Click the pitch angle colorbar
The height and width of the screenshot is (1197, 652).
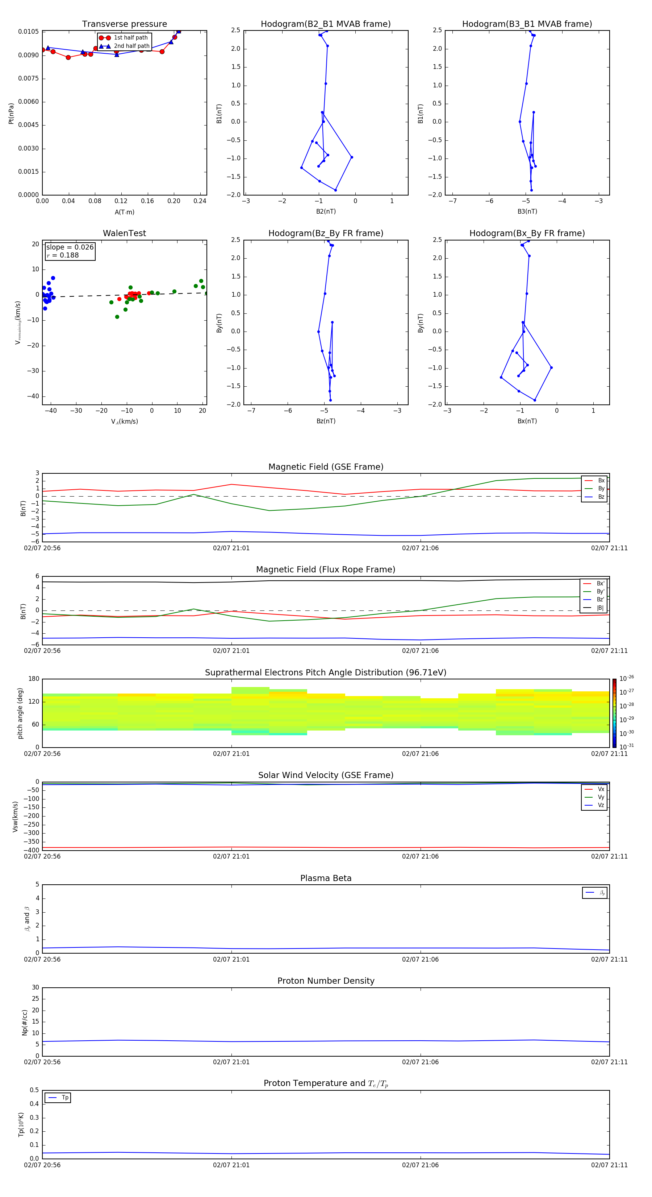tap(614, 713)
